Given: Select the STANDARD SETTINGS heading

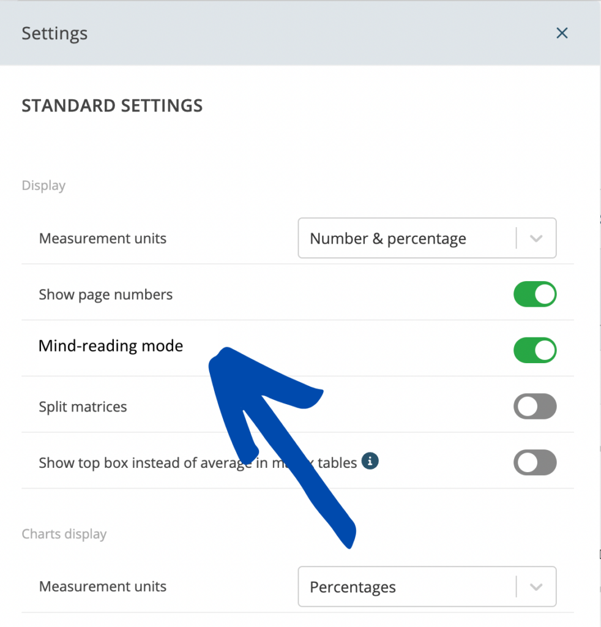Looking at the screenshot, I should click(x=112, y=105).
